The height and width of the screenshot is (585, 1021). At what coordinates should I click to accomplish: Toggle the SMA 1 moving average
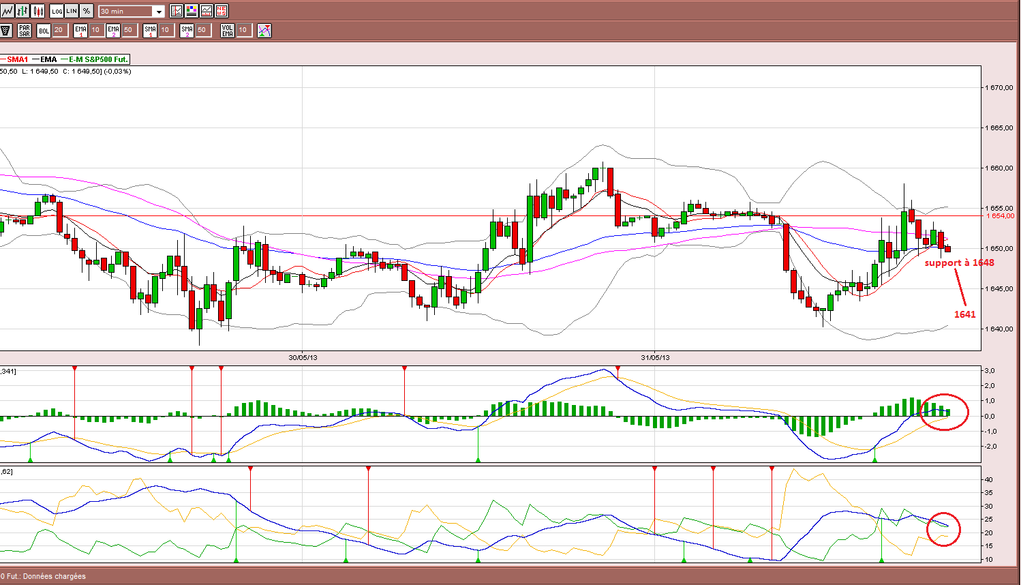pyautogui.click(x=150, y=30)
